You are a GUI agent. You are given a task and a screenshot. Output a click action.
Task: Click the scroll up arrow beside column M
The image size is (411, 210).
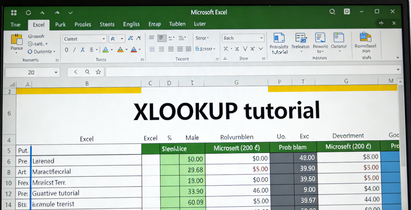tap(400, 81)
